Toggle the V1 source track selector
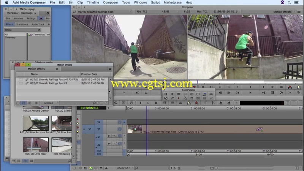 90,129
